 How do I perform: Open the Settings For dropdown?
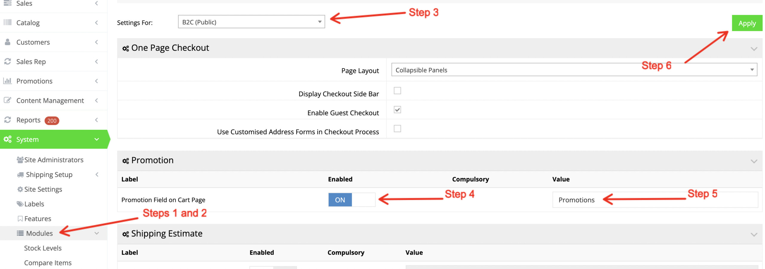tap(251, 22)
